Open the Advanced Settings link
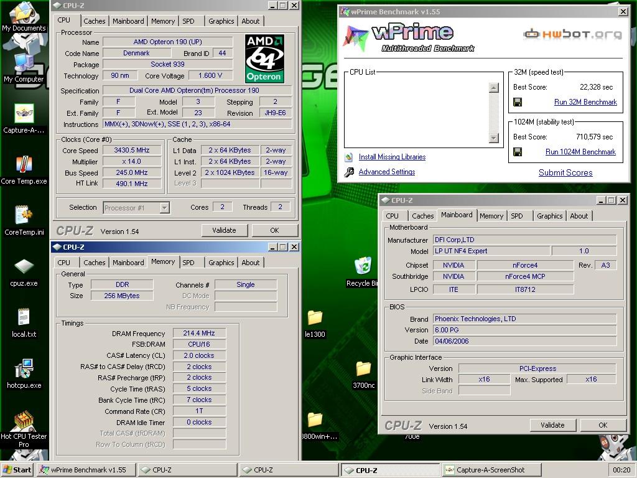 [x=387, y=172]
